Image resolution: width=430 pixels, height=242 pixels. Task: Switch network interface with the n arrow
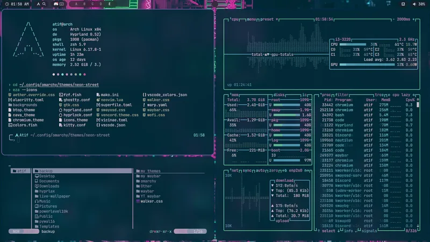tap(306, 170)
